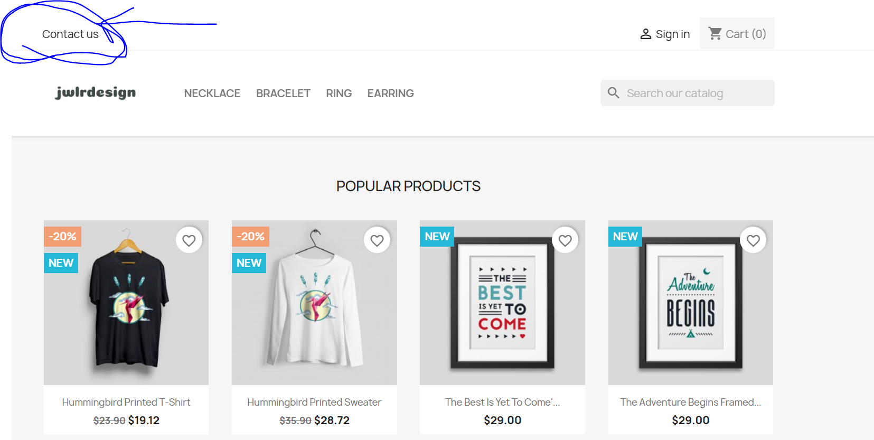874x440 pixels.
Task: Open the Necklace category menu
Action: 212,93
